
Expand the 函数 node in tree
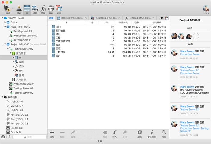(x=14, y=66)
